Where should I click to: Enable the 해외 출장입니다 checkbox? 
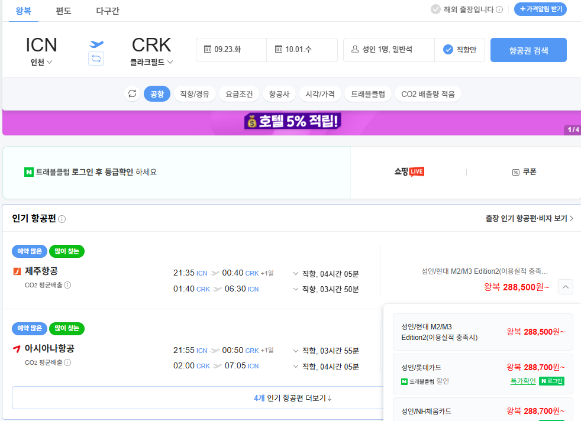click(x=435, y=9)
